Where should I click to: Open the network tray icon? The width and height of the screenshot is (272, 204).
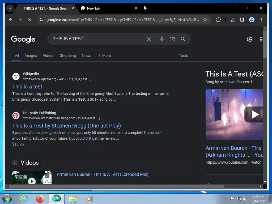coord(239,199)
